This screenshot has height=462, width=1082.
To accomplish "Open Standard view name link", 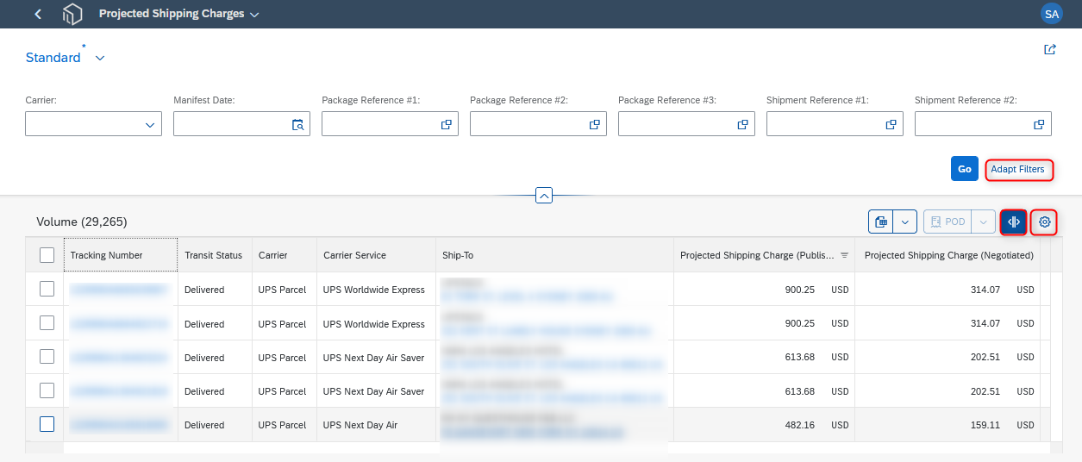I will [53, 58].
